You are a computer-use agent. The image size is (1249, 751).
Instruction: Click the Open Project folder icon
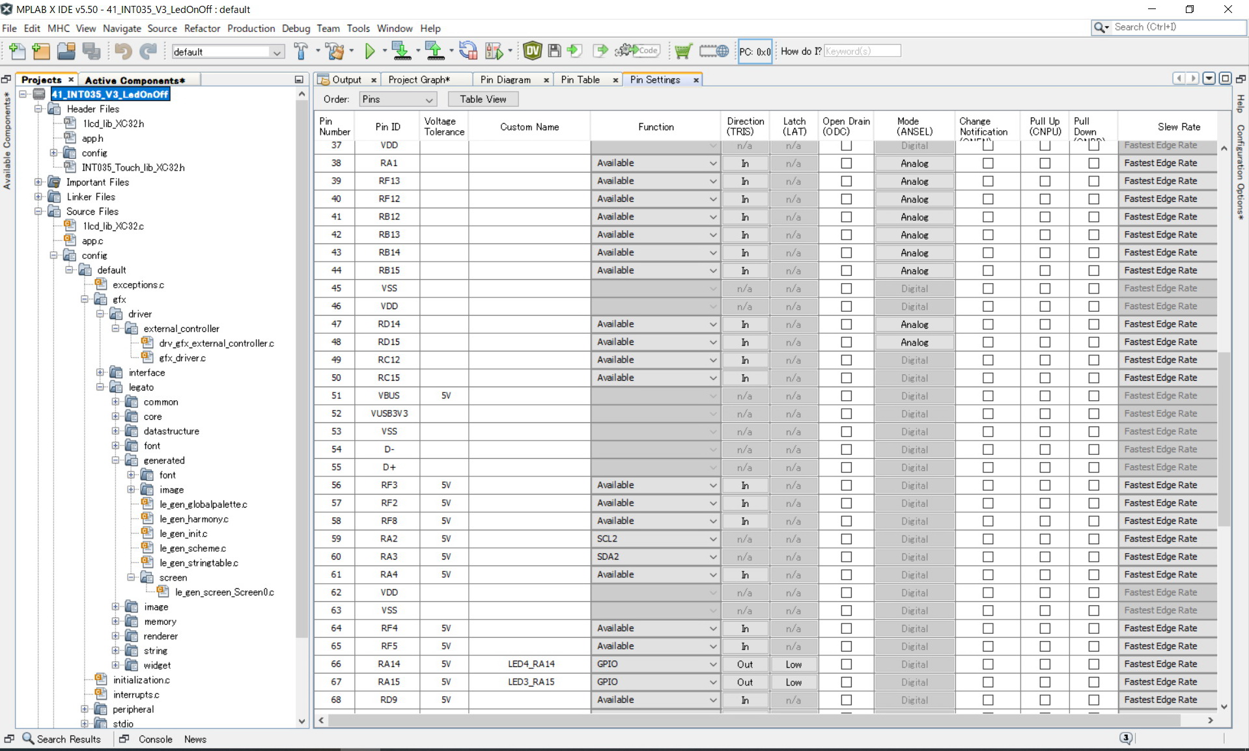[66, 51]
